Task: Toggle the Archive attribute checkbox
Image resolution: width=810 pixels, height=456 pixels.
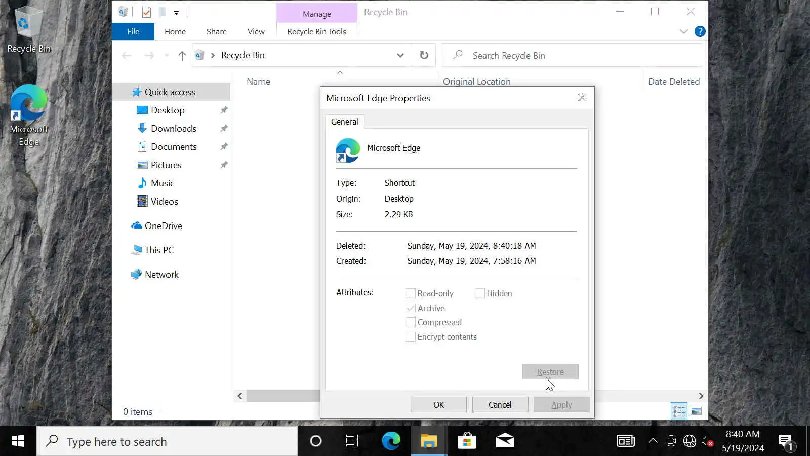Action: pyautogui.click(x=411, y=308)
